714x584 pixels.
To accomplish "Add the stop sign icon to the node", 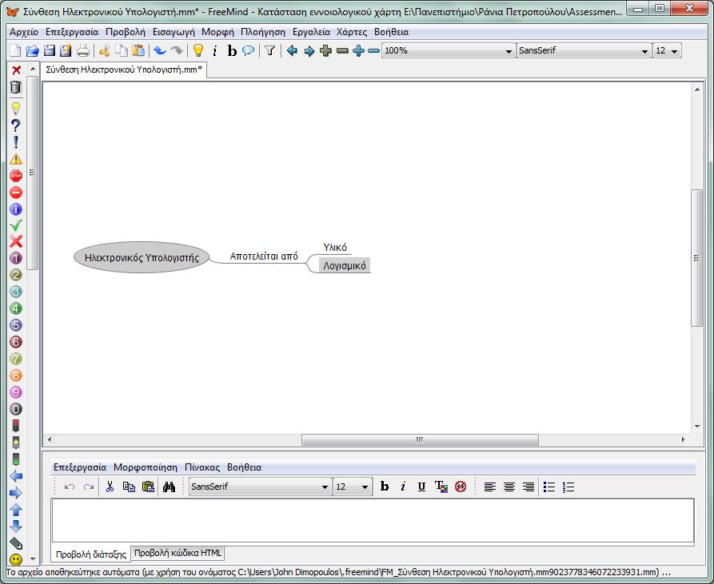I will (x=16, y=176).
